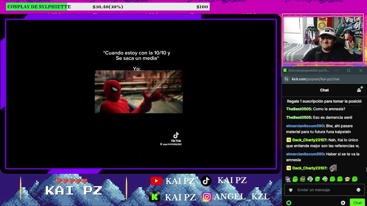Click elmarcianitocum590 on the "Haber si se te va" message
The width and height of the screenshot is (367, 206).
coord(305,154)
